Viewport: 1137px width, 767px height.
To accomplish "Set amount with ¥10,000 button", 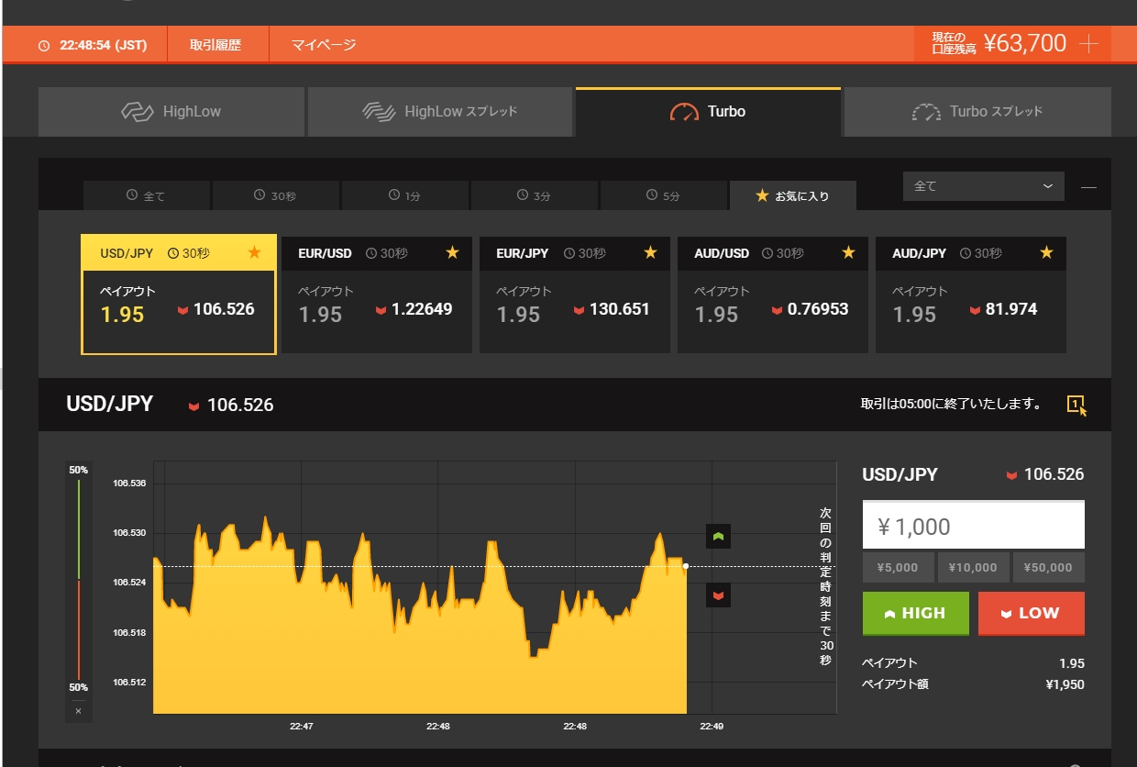I will pos(974,568).
